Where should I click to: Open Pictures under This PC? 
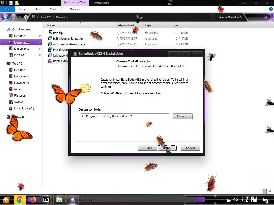click(20, 96)
